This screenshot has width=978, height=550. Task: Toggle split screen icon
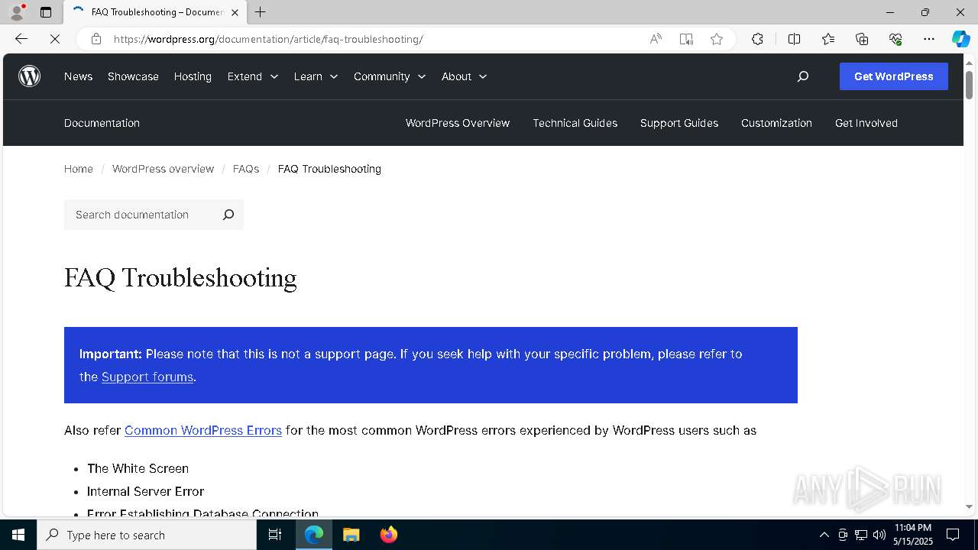tap(794, 39)
